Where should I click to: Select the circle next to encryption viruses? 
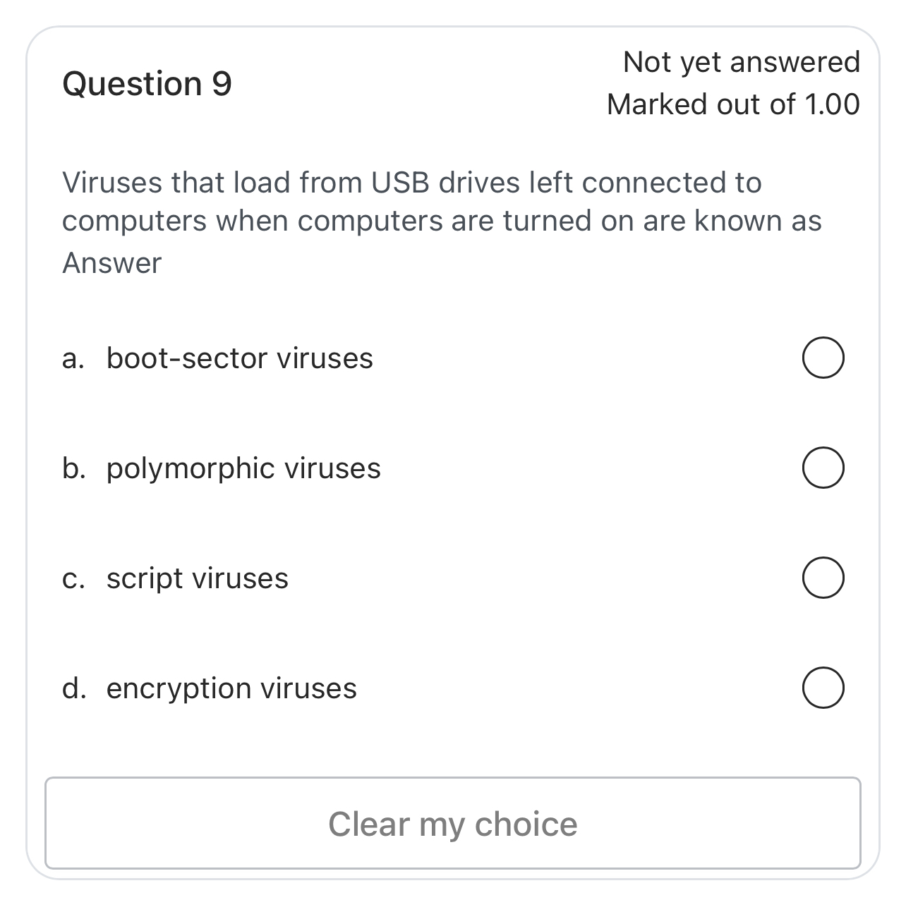[x=823, y=687]
